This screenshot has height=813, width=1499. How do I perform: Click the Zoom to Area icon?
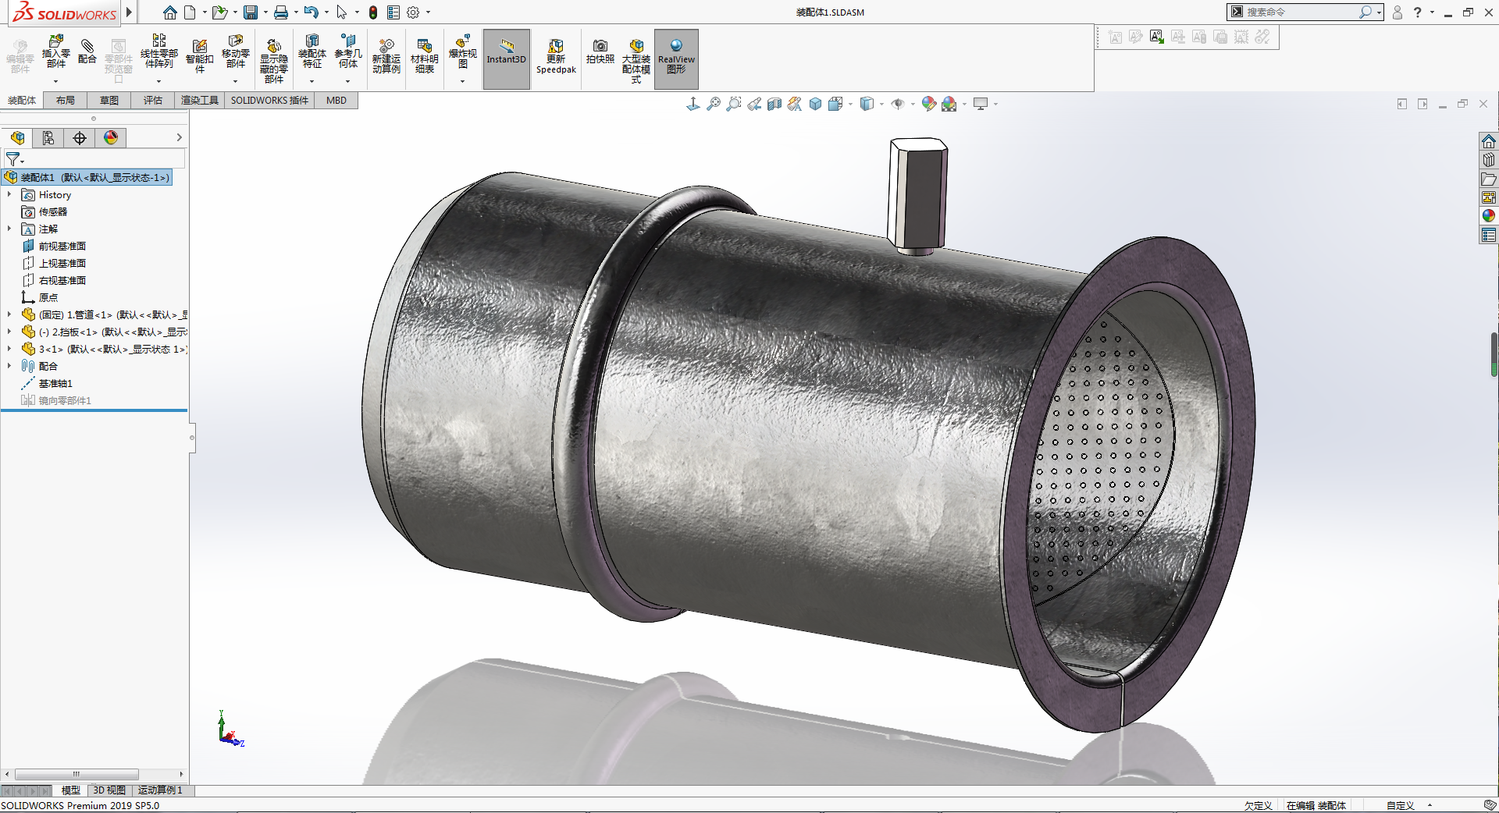tap(734, 104)
